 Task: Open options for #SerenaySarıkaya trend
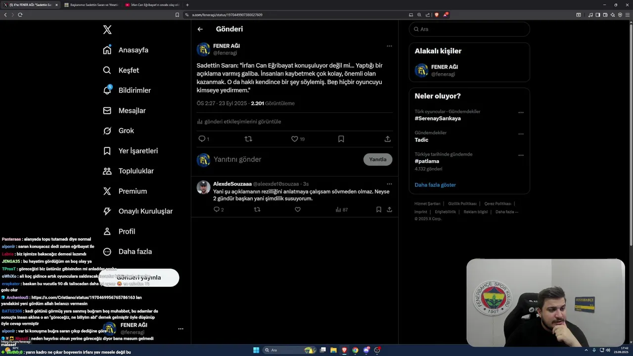coord(521,113)
